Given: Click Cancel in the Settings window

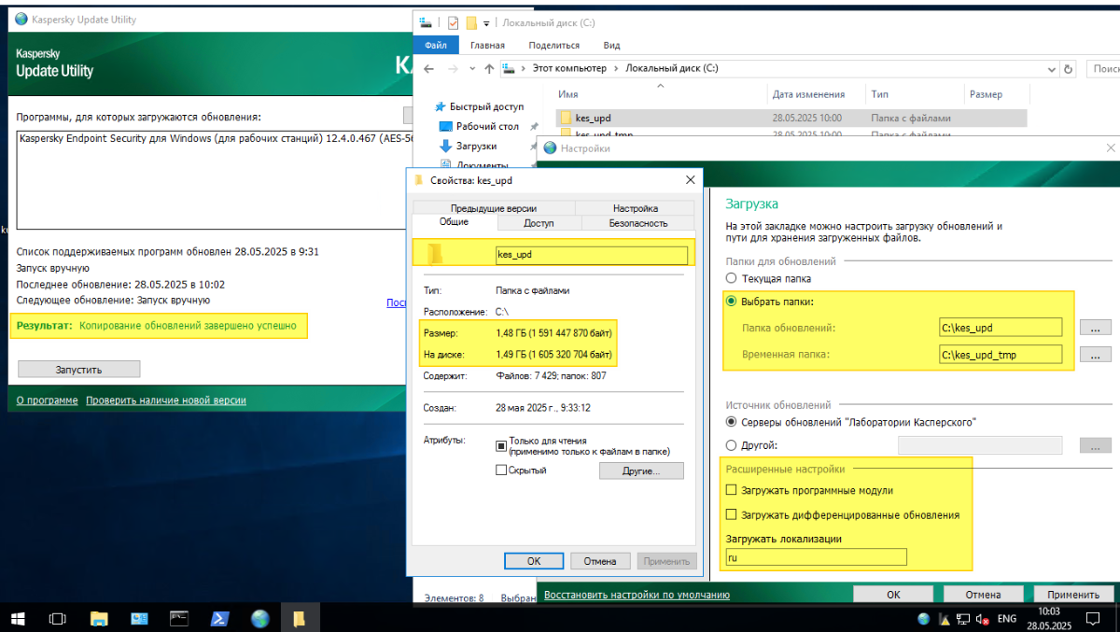Looking at the screenshot, I should click(983, 595).
